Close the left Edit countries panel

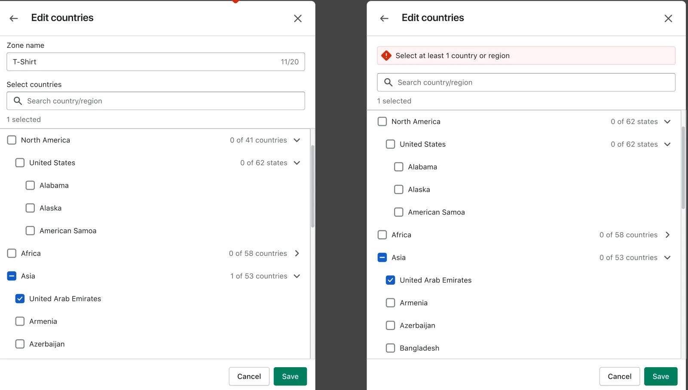[298, 18]
